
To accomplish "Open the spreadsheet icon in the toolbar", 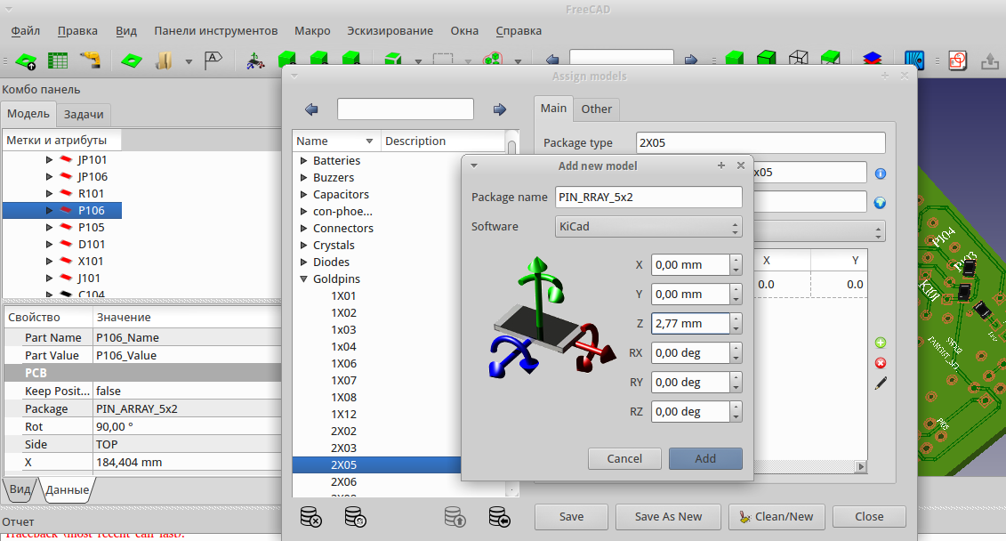I will coord(56,59).
